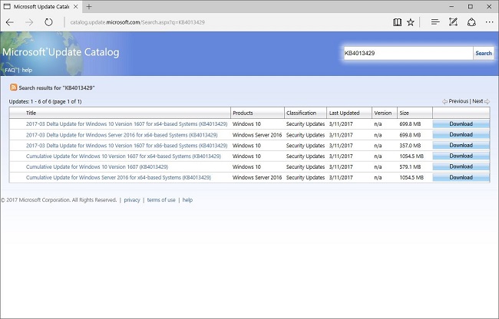Download Windows 10 x64 Cumulative Update 1054.5 MB

pyautogui.click(x=461, y=156)
